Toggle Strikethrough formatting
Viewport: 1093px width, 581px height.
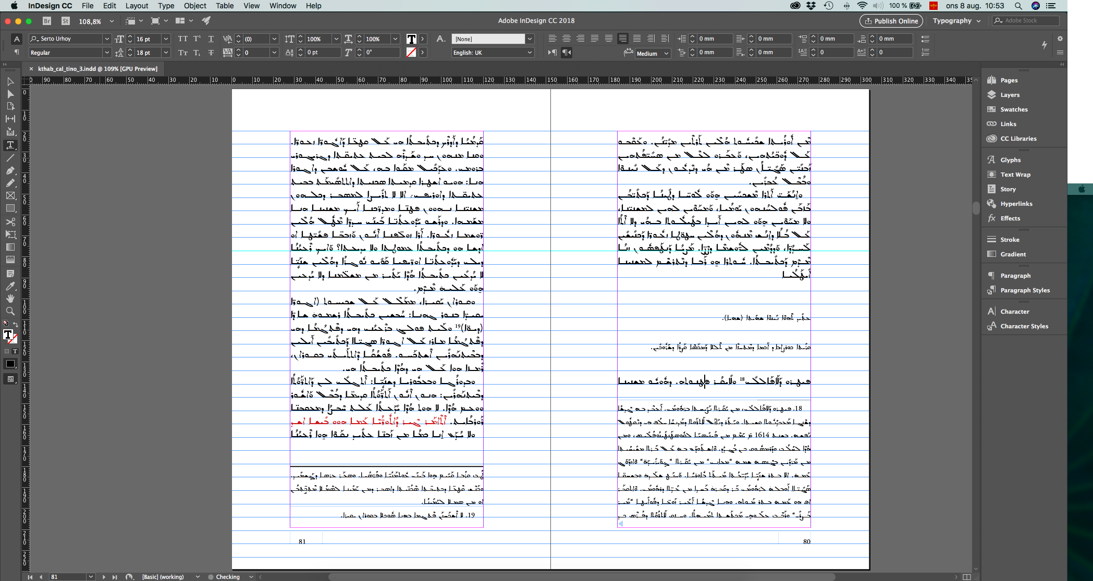pyautogui.click(x=211, y=53)
